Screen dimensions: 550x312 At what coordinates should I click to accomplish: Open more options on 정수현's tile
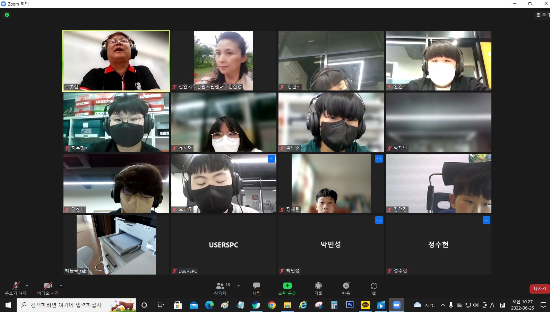click(486, 220)
